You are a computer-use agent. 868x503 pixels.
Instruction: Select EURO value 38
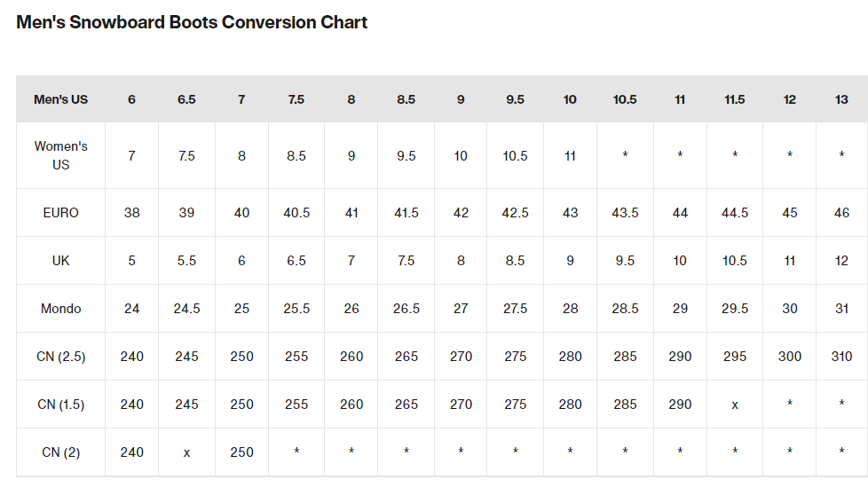pyautogui.click(x=131, y=213)
